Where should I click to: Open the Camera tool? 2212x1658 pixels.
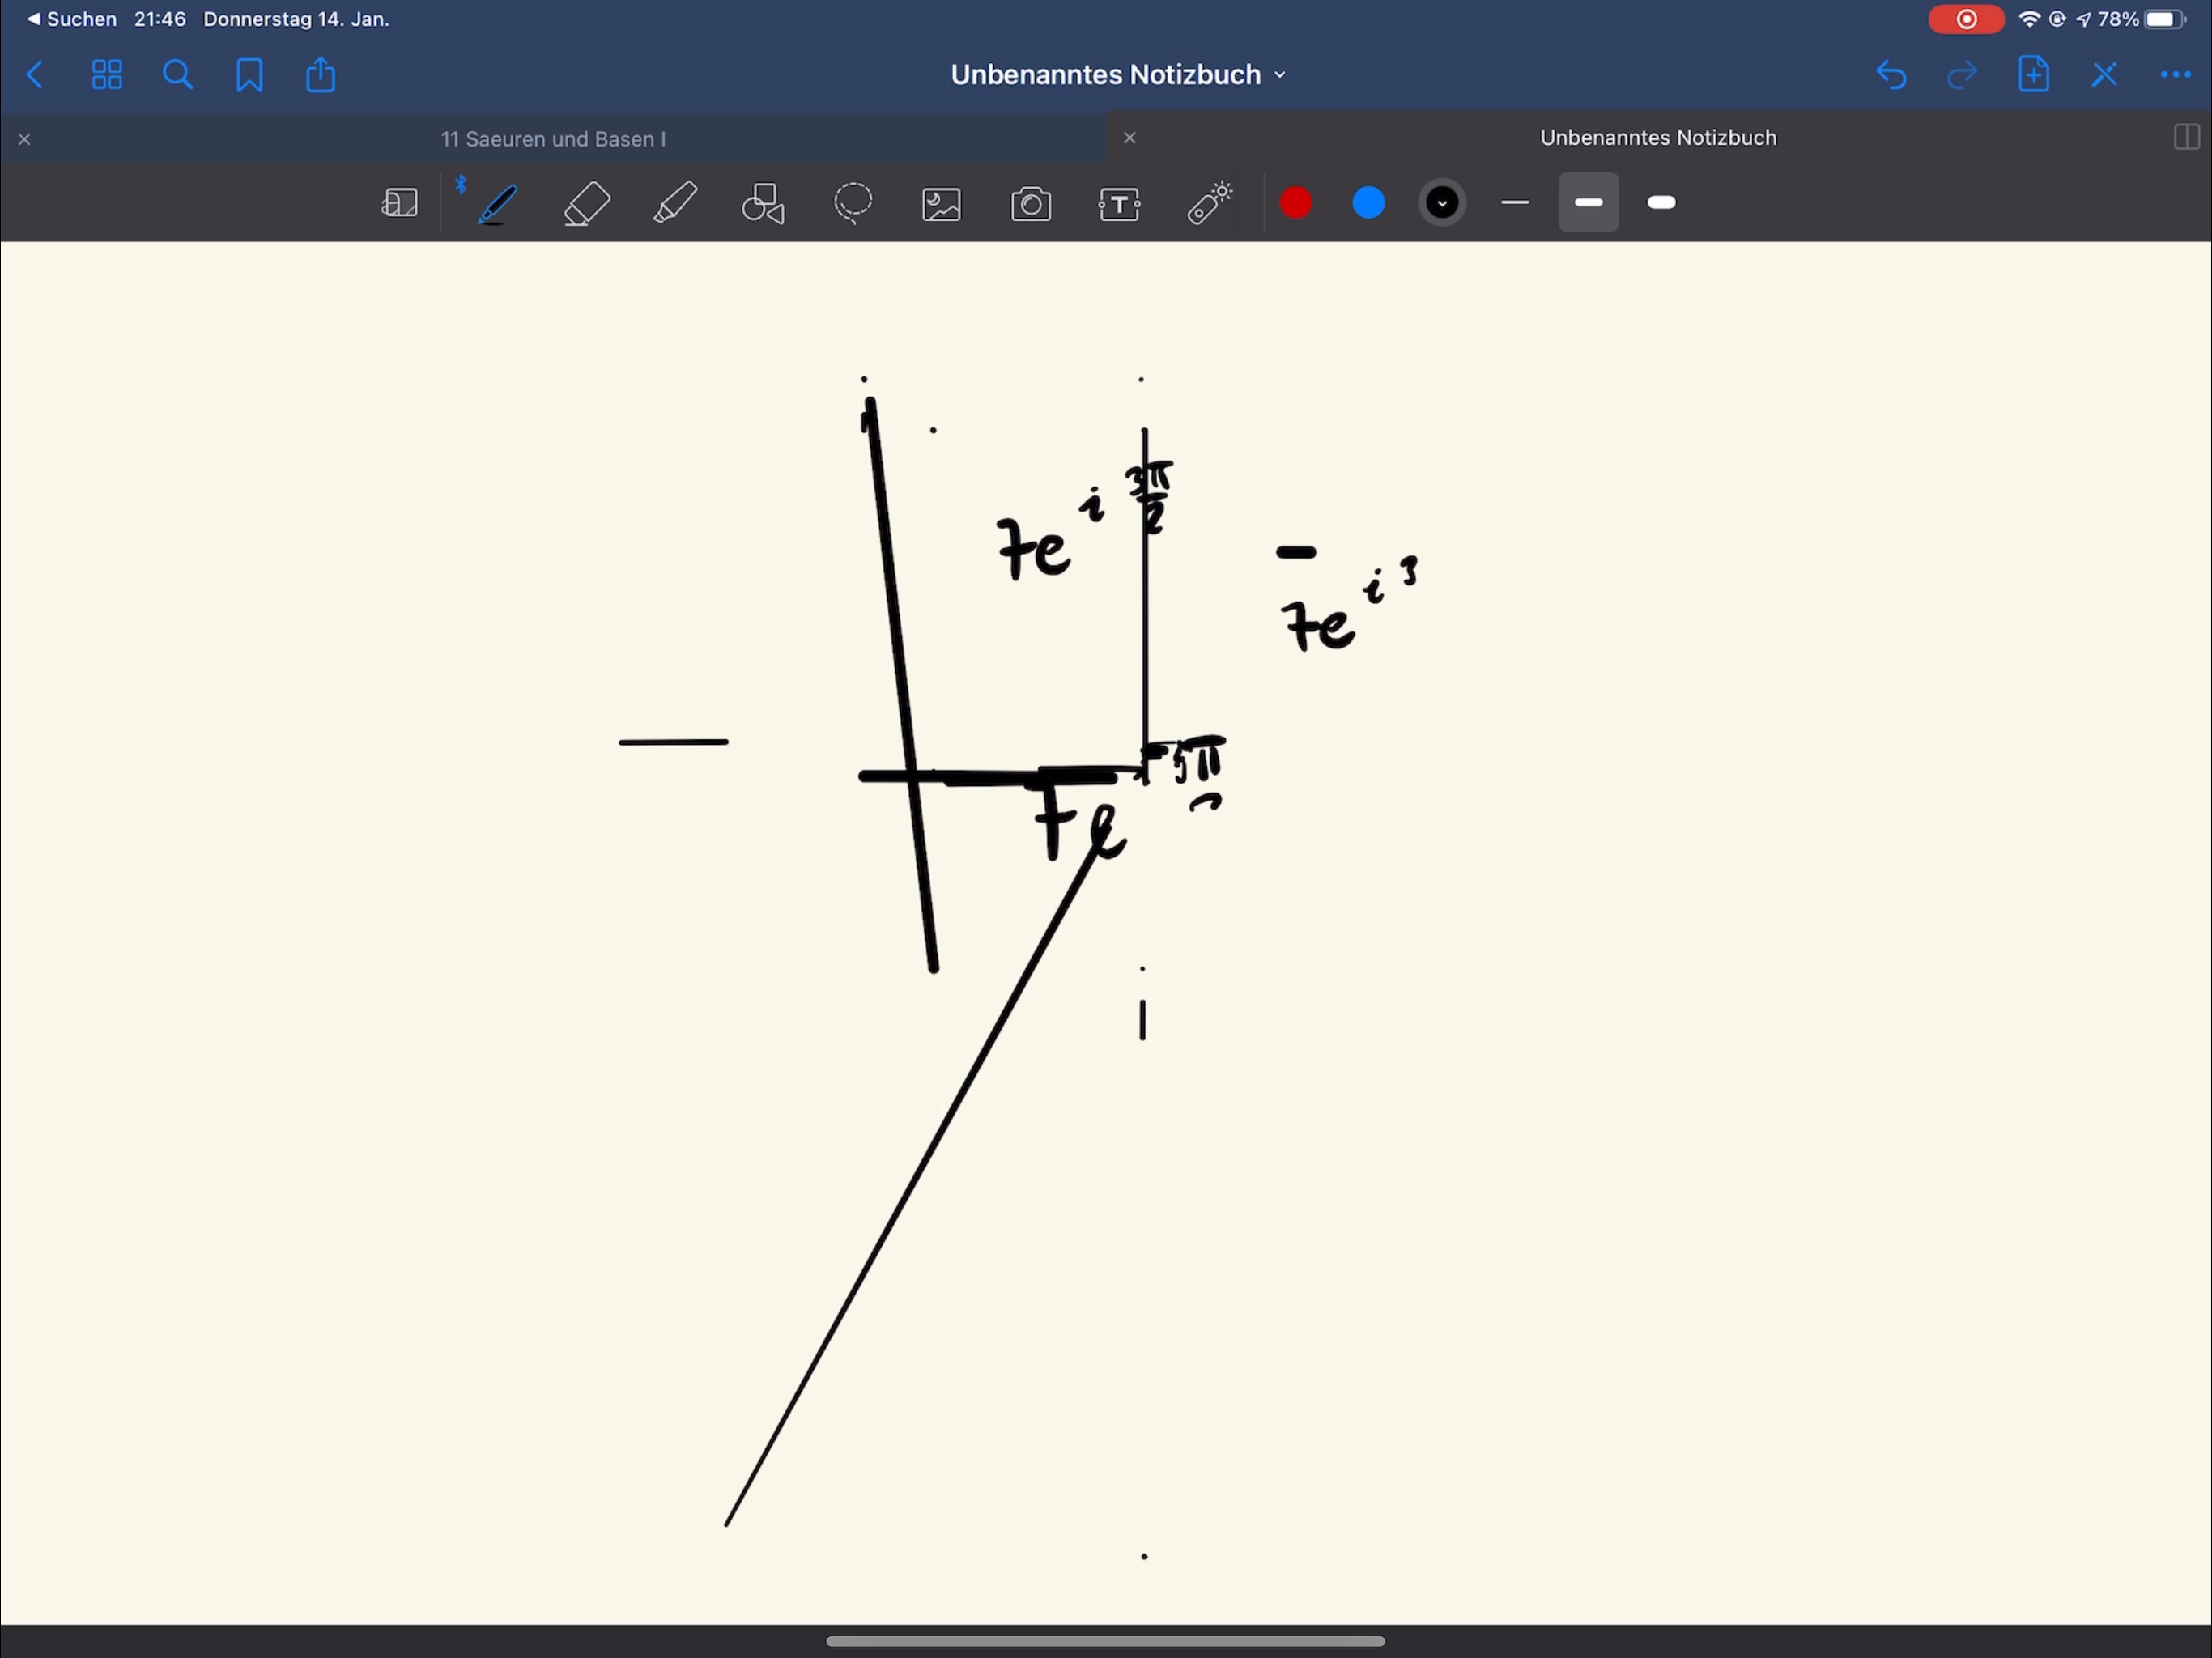(1031, 204)
